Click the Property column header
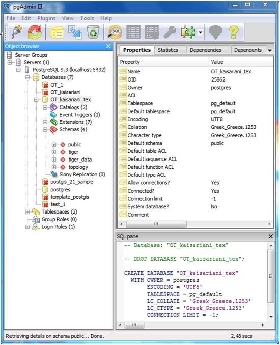The height and width of the screenshot is (345, 280). pos(163,62)
